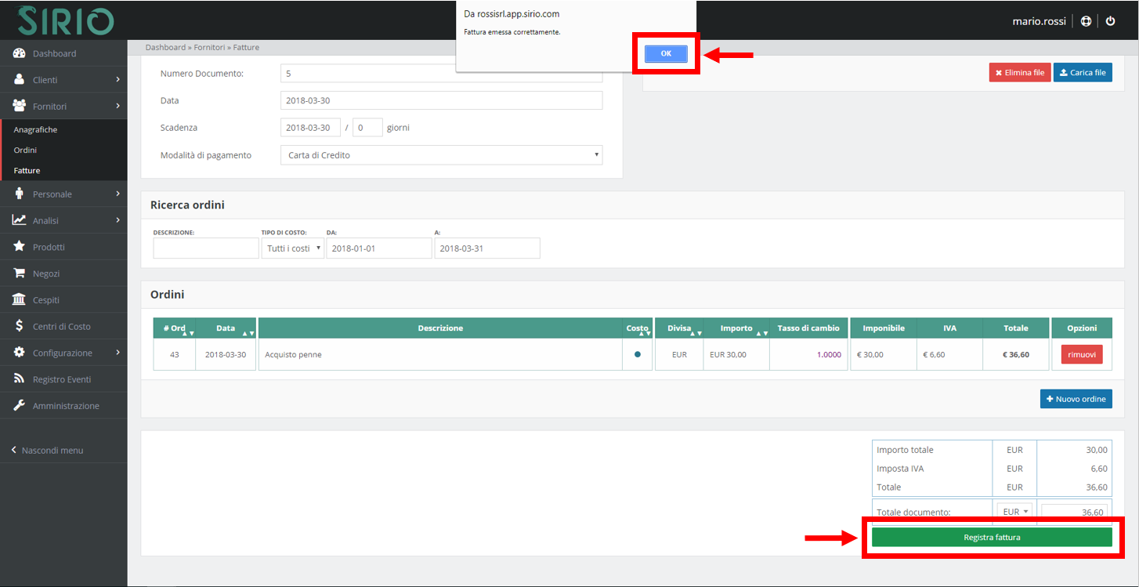This screenshot has height=587, width=1139.
Task: Remove order 43 with rimuovi button
Action: point(1081,354)
